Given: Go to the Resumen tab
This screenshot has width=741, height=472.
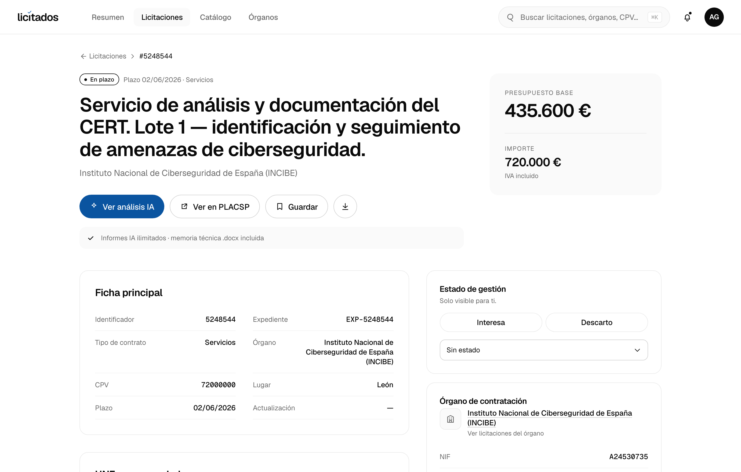Looking at the screenshot, I should (x=108, y=17).
